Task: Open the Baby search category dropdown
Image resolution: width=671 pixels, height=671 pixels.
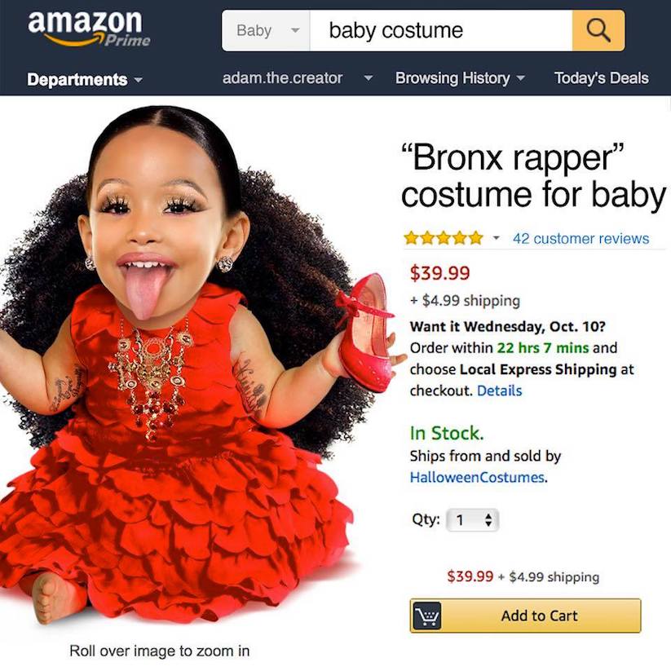Action: click(266, 30)
